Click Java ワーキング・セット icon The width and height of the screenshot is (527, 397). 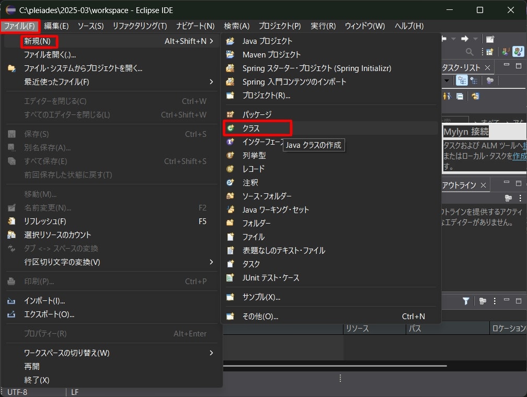click(x=230, y=209)
